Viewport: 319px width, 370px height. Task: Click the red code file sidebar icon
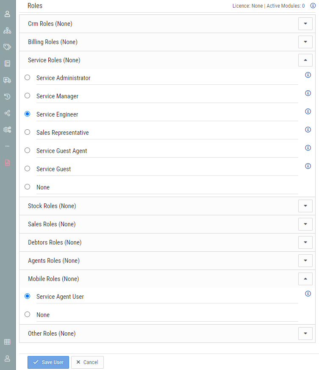7,163
